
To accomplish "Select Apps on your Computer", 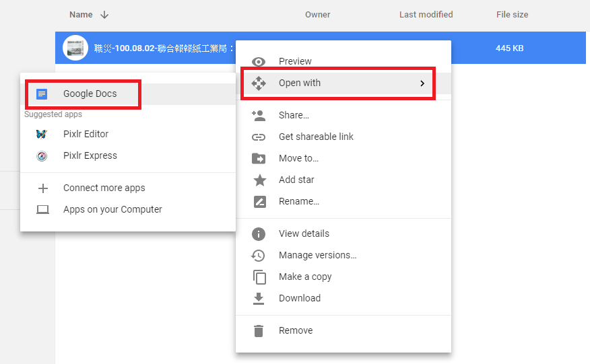I will tap(128, 209).
